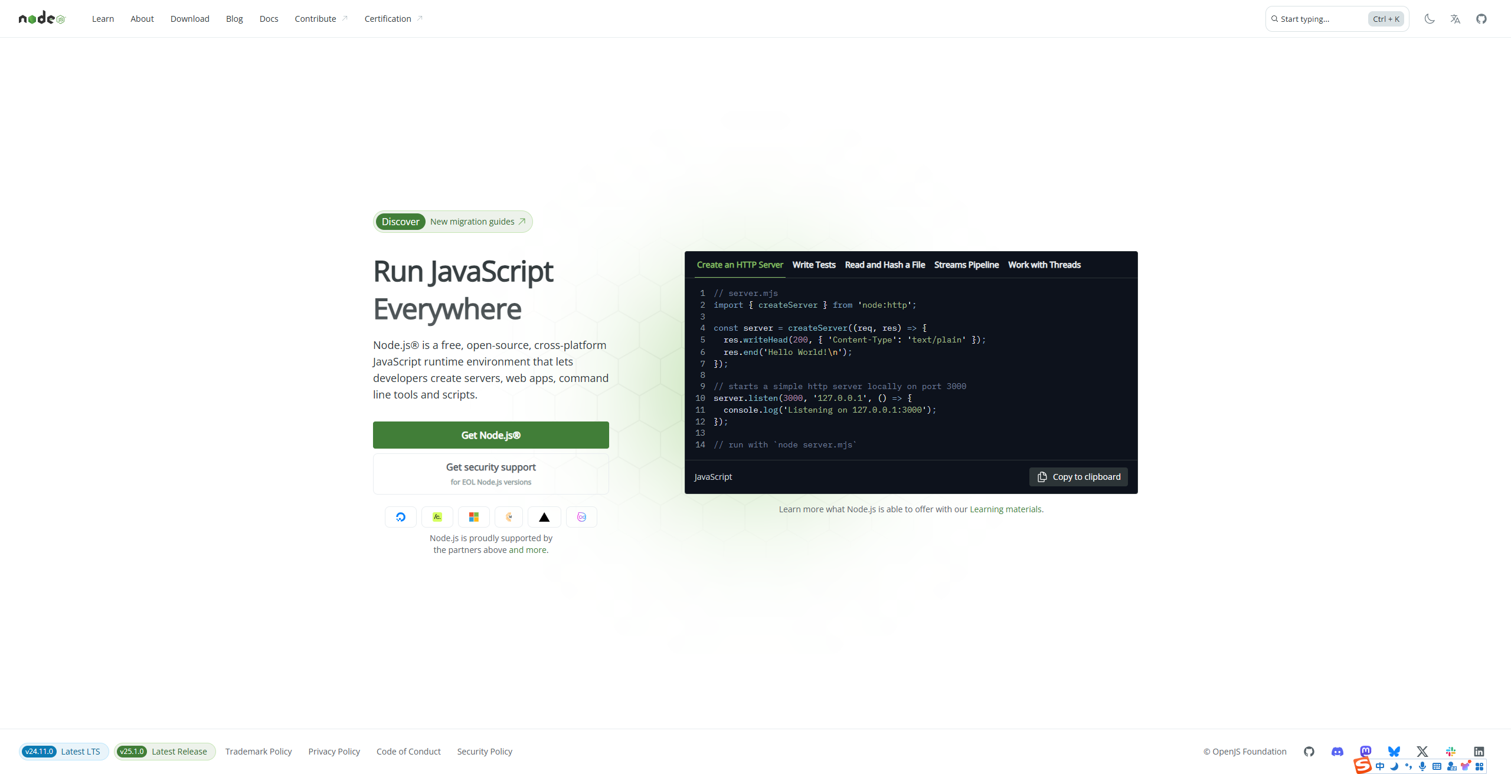Toggle dark mode with moon icon
The image size is (1511, 774).
1430,19
